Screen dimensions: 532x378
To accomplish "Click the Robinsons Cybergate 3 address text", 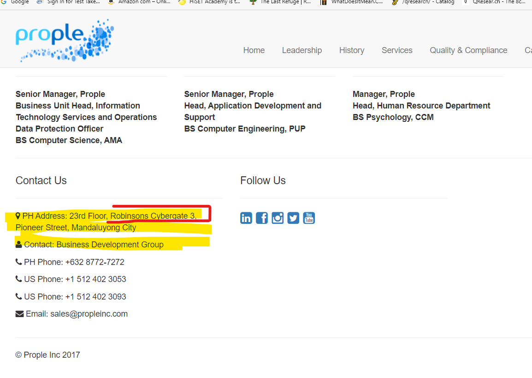I will point(154,216).
